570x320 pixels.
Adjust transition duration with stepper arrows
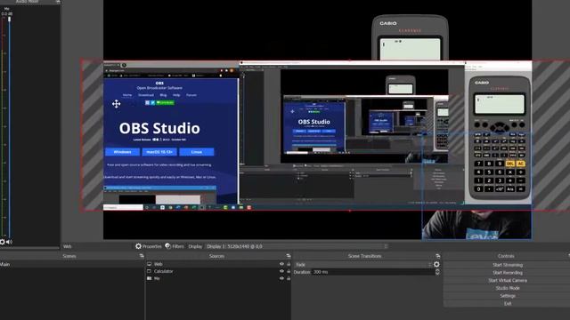point(437,272)
